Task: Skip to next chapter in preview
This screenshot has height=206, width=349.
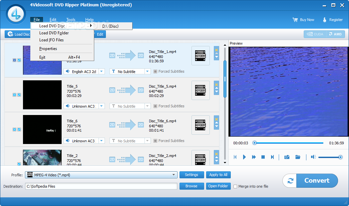Action: [272, 157]
